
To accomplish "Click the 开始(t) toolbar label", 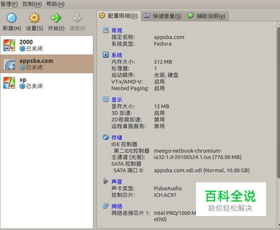I will tap(56, 29).
